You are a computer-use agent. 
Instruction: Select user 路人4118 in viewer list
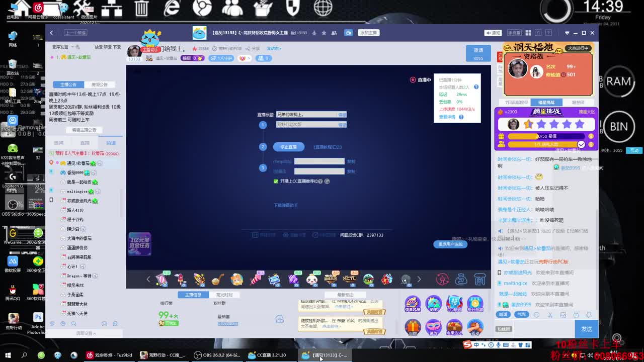(x=75, y=210)
